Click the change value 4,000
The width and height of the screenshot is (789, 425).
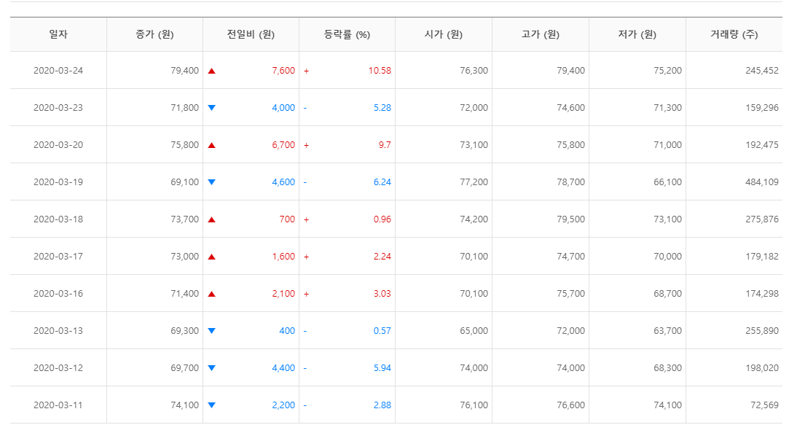coord(283,108)
